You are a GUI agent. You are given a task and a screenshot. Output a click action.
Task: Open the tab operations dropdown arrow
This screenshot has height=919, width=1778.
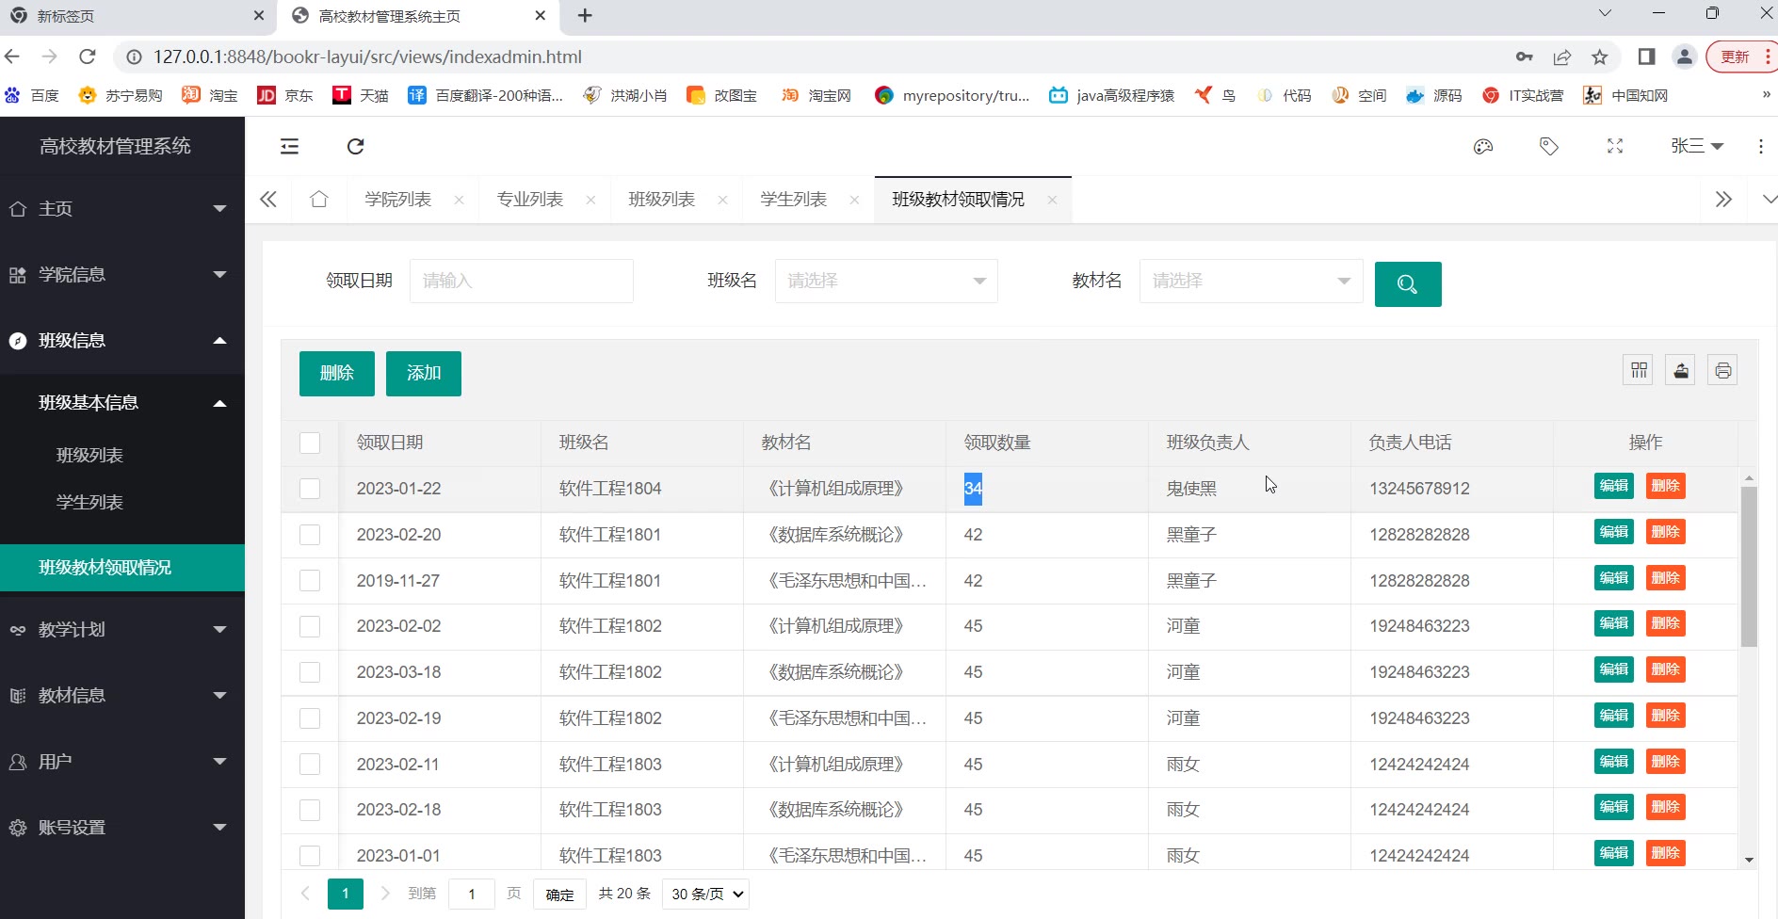(1769, 200)
